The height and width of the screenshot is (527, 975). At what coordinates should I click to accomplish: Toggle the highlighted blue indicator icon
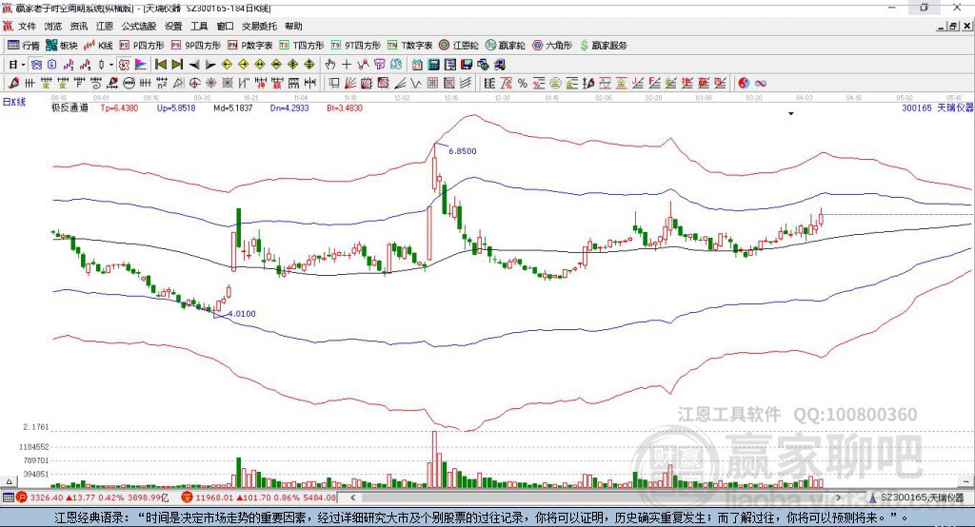tap(37, 65)
